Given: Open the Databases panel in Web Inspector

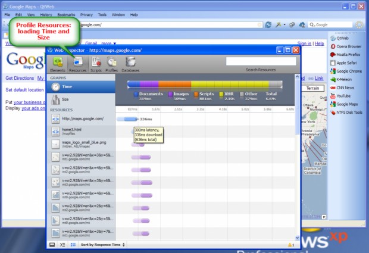Looking at the screenshot, I should pyautogui.click(x=130, y=64).
